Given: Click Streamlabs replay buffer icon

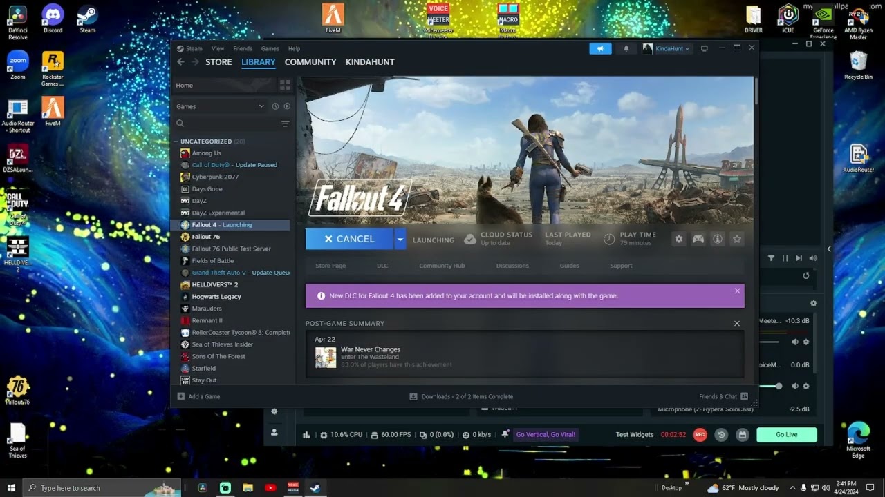Looking at the screenshot, I should coord(721,435).
